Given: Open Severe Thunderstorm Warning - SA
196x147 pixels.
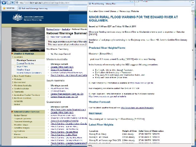Looking at the screenshot, I should [x=67, y=94].
